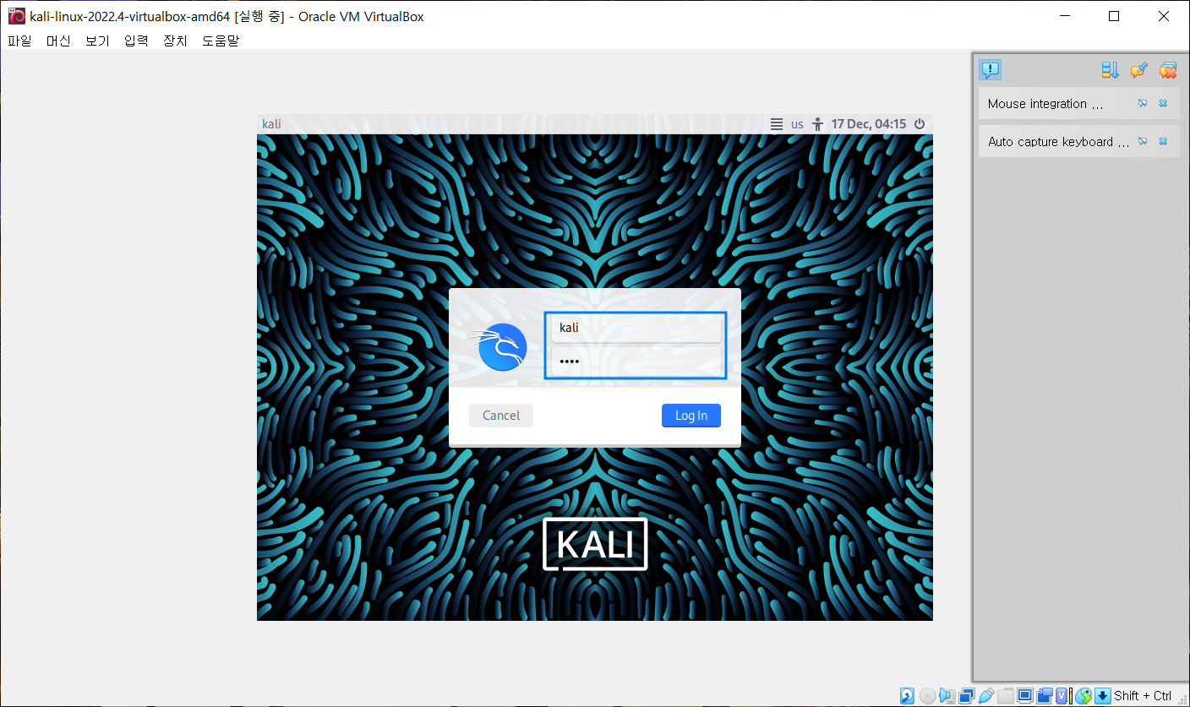Click the Log In button
The image size is (1190, 707).
pyautogui.click(x=691, y=416)
